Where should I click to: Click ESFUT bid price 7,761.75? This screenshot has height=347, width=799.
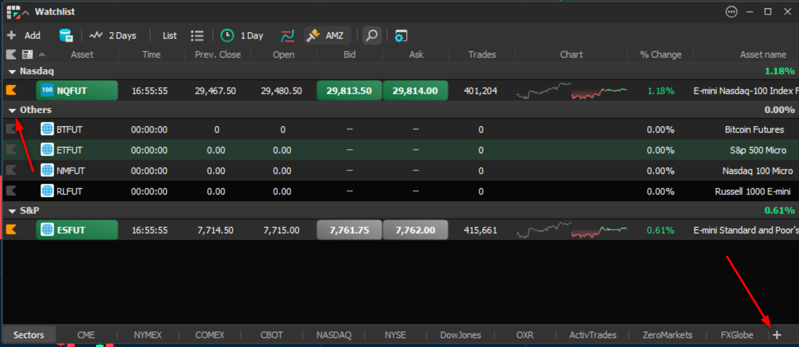[349, 230]
